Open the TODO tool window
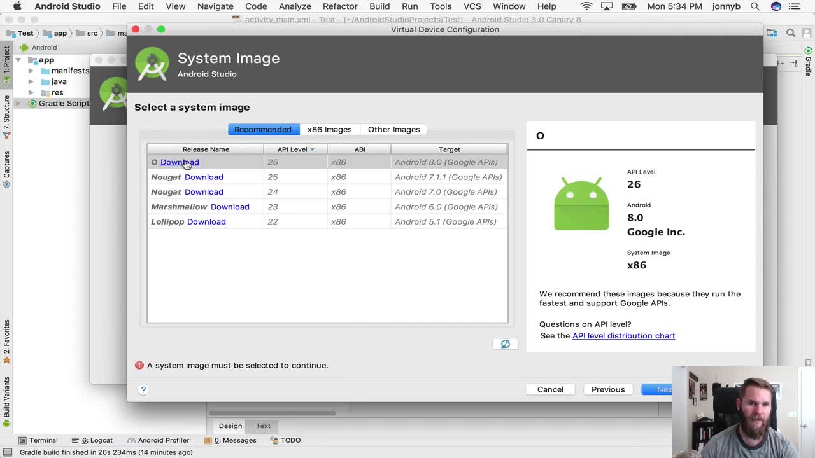Viewport: 815px width, 458px height. pos(286,440)
